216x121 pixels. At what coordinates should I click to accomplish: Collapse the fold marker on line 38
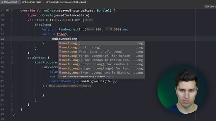pos(12,63)
